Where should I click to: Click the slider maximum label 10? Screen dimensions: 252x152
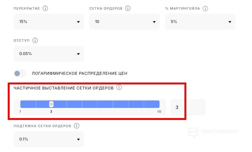click(159, 111)
